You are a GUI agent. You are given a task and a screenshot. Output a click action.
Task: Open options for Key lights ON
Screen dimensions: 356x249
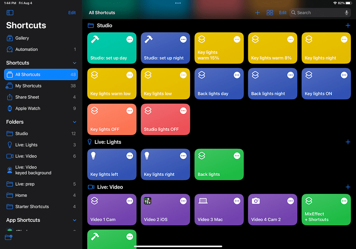coord(344,75)
